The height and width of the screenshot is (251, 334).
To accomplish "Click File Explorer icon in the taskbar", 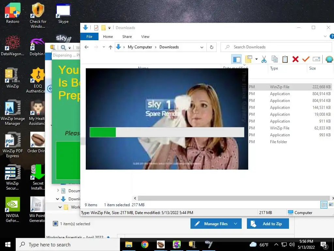I will (129, 244).
